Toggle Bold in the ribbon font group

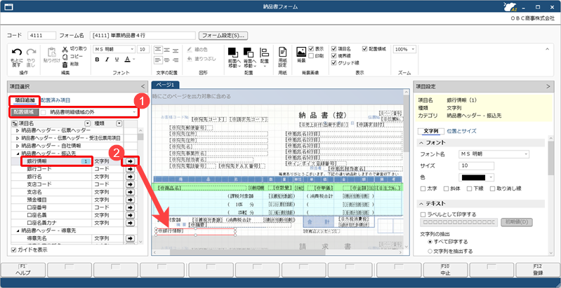[x=98, y=60]
